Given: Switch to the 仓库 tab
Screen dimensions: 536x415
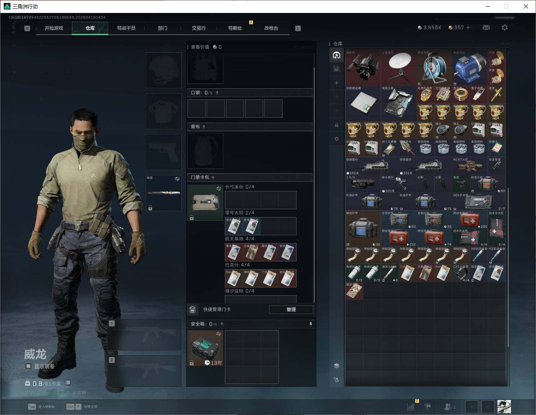Looking at the screenshot, I should pos(90,28).
